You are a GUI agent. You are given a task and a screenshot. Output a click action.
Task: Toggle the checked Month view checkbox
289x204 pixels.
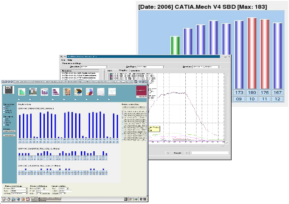4,123
